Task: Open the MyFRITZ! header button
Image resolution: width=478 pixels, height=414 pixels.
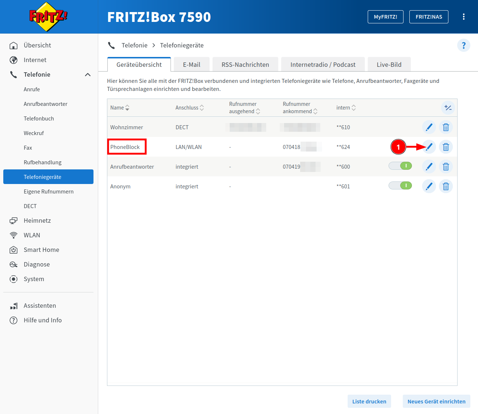Action: pos(385,17)
